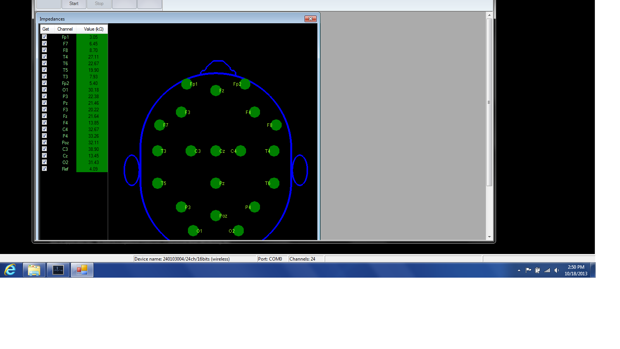The image size is (620, 349).
Task: Select the F8 electrode marker
Action: tap(276, 125)
